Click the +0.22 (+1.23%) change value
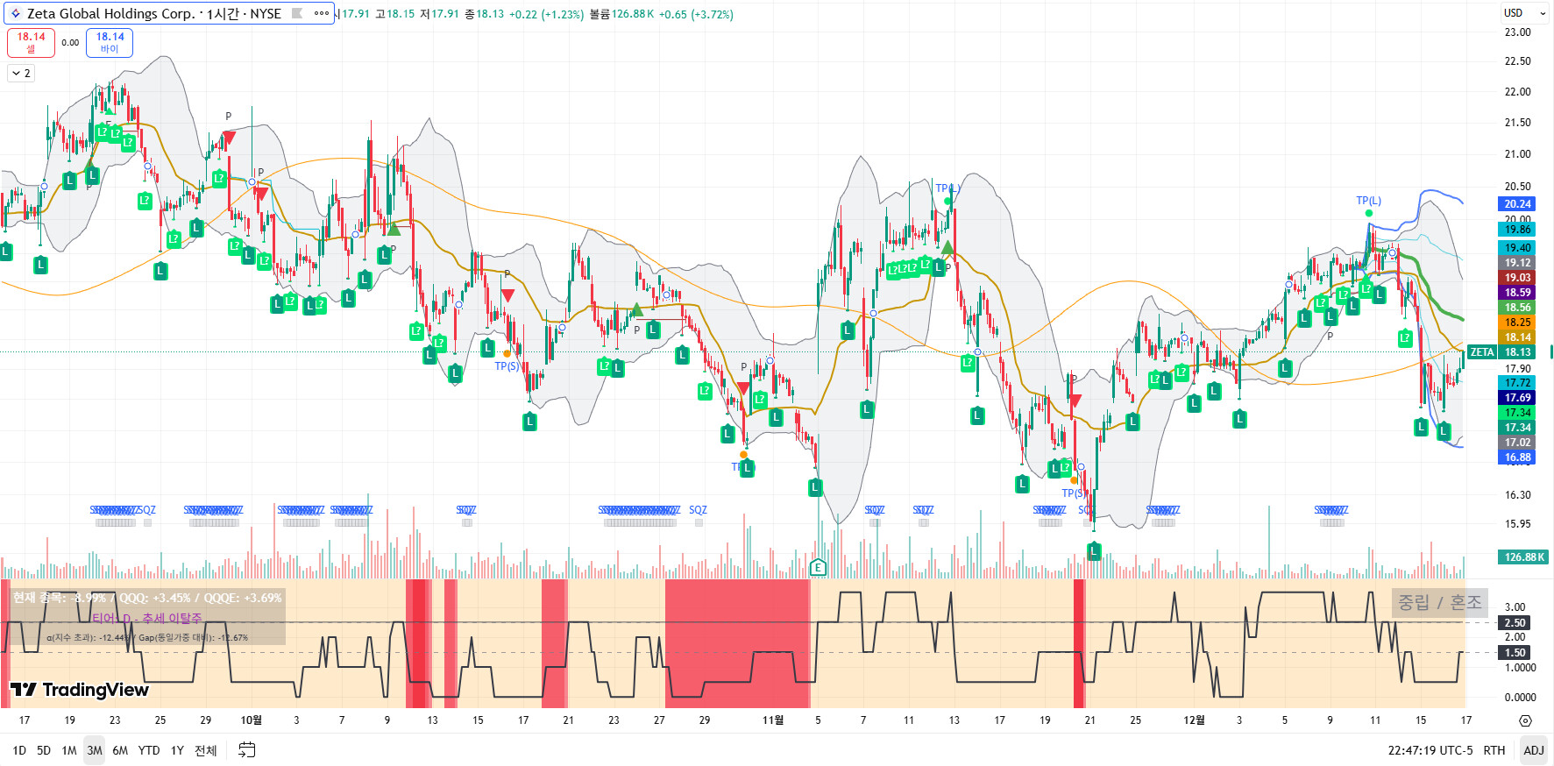Screen dimensions: 1554x766 coord(546,14)
